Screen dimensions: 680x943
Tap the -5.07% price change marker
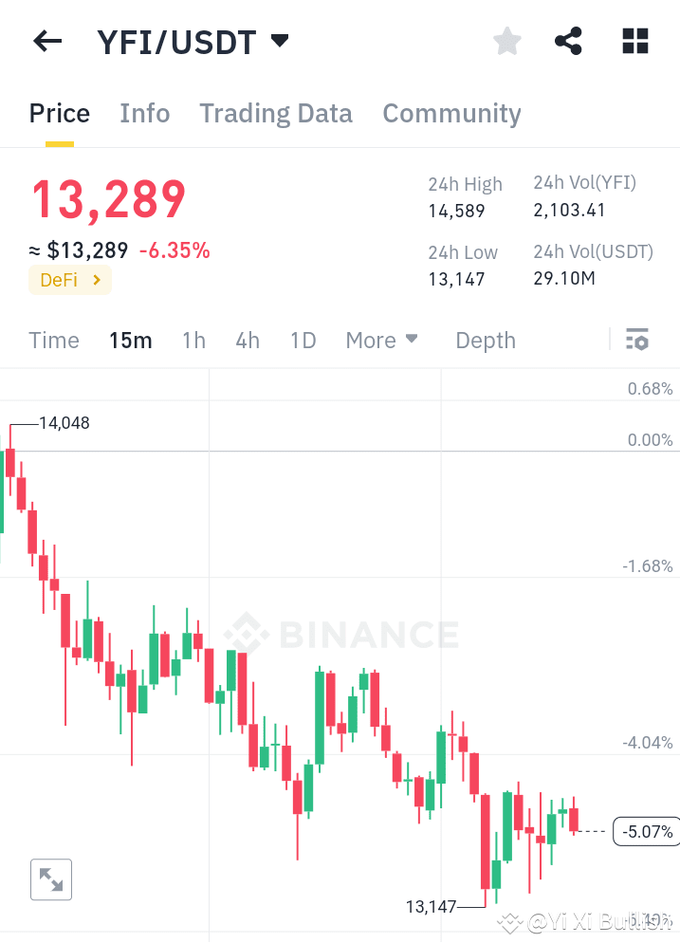646,831
